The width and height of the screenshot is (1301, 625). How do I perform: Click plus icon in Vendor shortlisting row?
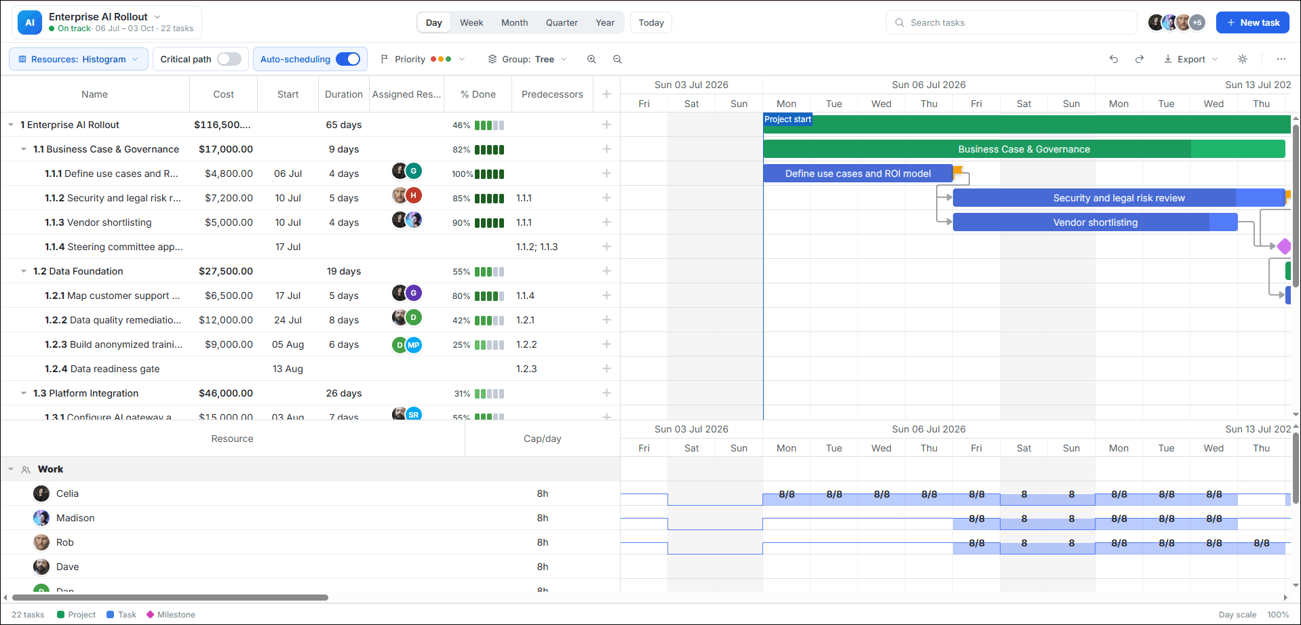point(606,222)
